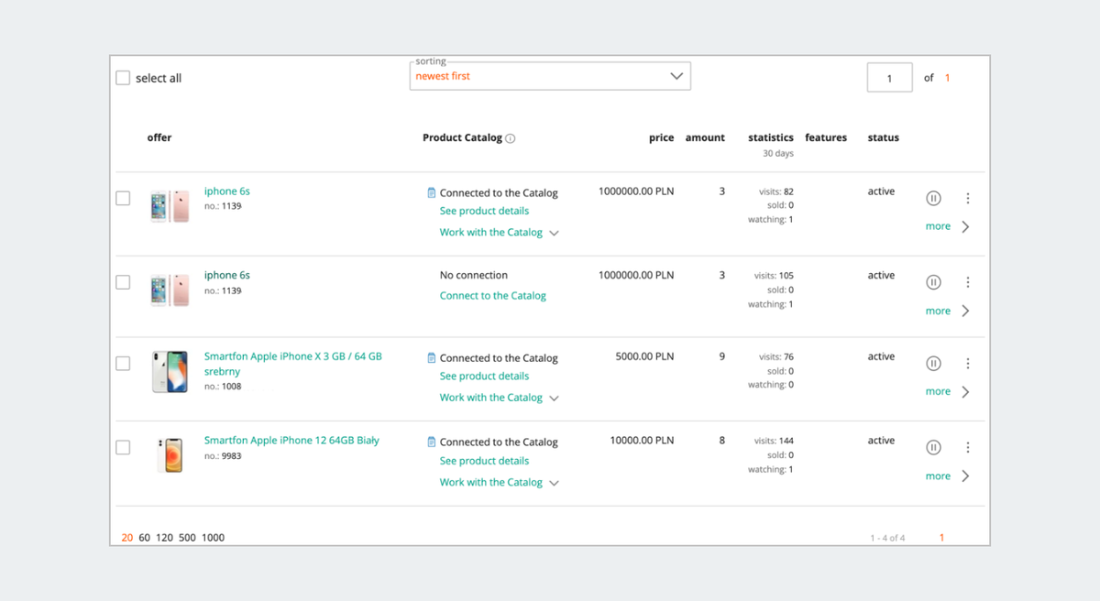The width and height of the screenshot is (1100, 601).
Task: Tick the select all checkbox
Action: [123, 78]
